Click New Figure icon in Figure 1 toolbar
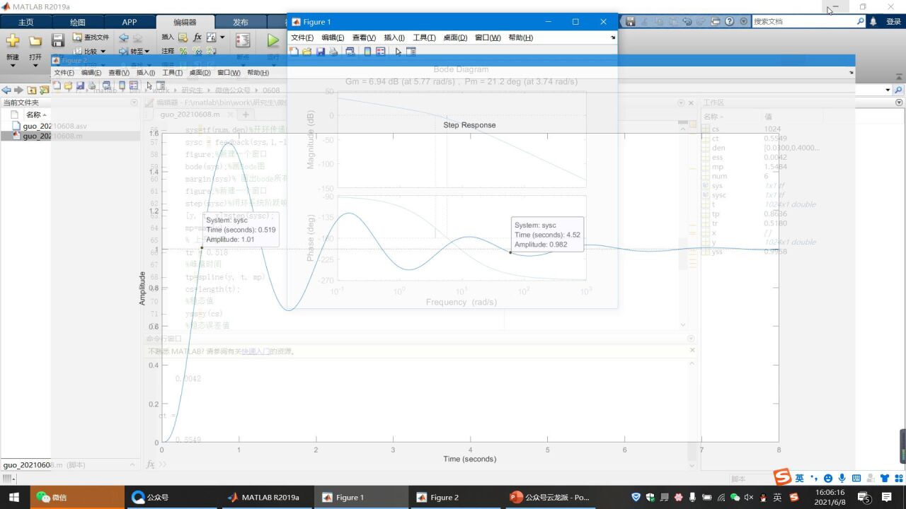This screenshot has height=509, width=906. pyautogui.click(x=294, y=52)
